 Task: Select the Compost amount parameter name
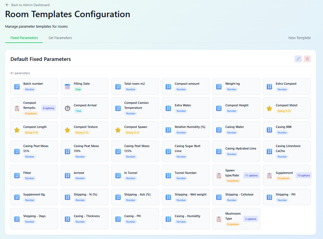click(187, 84)
